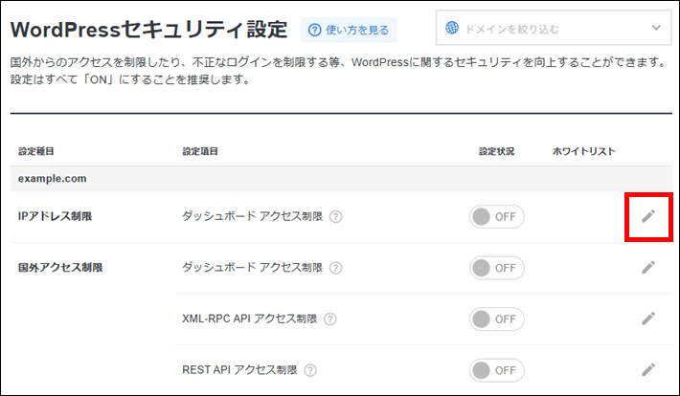Click the WordPressセキュリティ設定 heading

[148, 30]
